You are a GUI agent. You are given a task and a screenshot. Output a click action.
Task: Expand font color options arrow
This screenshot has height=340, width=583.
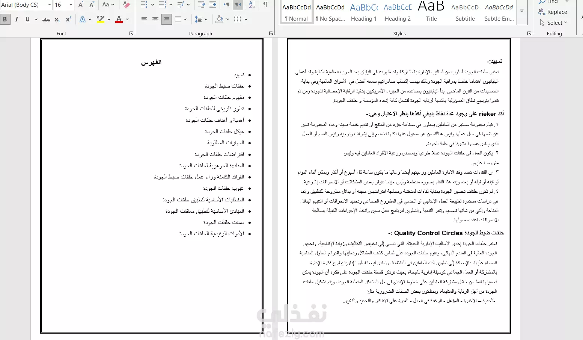pyautogui.click(x=128, y=19)
